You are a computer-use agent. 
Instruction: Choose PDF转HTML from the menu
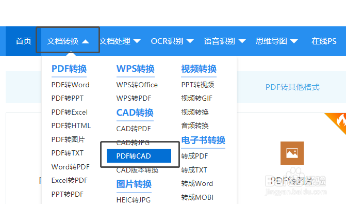coord(71,125)
